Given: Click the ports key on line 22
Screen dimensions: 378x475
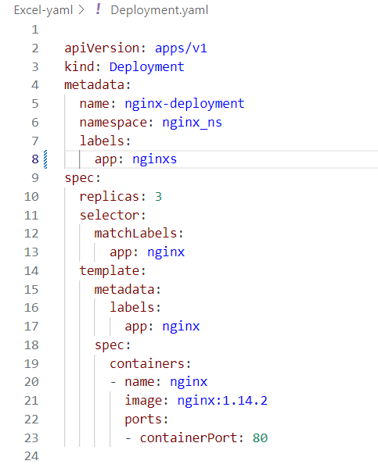Looking at the screenshot, I should (142, 420).
